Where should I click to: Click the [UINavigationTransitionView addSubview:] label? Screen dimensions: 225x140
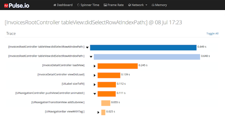coord(58,102)
